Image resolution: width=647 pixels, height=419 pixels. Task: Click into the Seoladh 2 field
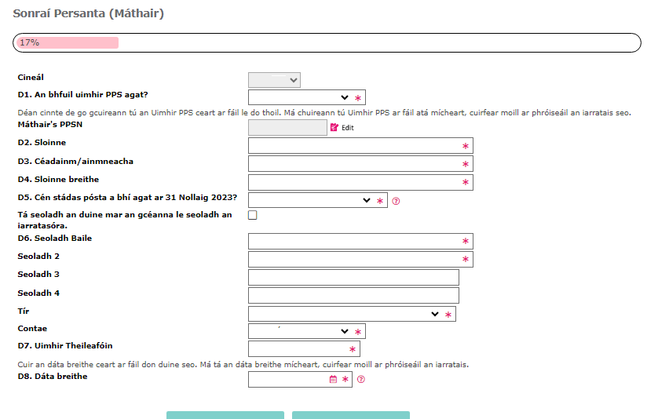pos(353,259)
